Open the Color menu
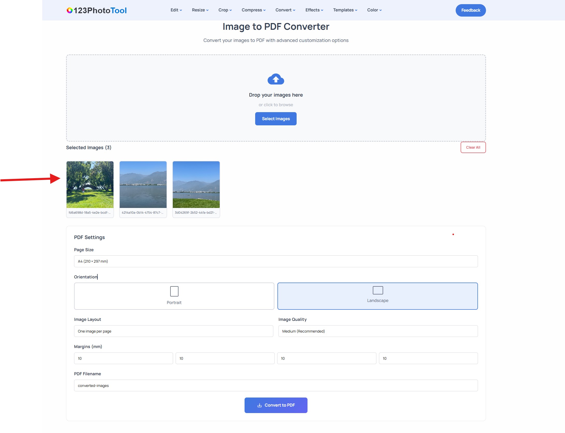Image resolution: width=565 pixels, height=433 pixels. 374,10
